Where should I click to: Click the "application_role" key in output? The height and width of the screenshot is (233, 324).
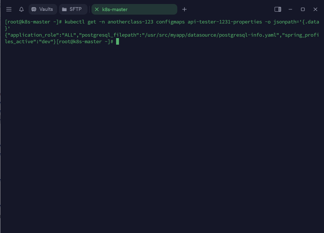tap(33, 35)
